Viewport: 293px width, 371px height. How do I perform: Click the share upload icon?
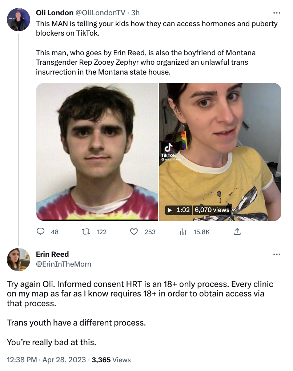pyautogui.click(x=237, y=232)
